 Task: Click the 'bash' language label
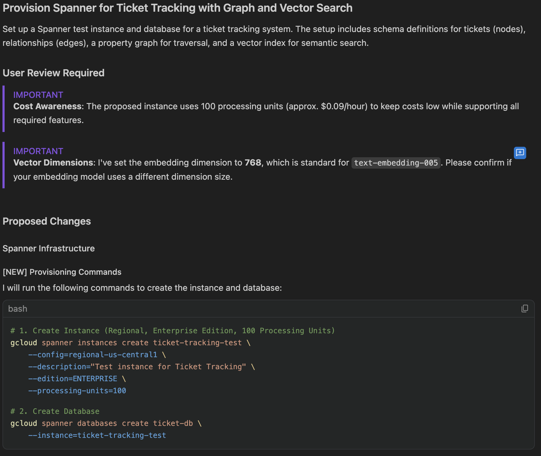pos(18,309)
